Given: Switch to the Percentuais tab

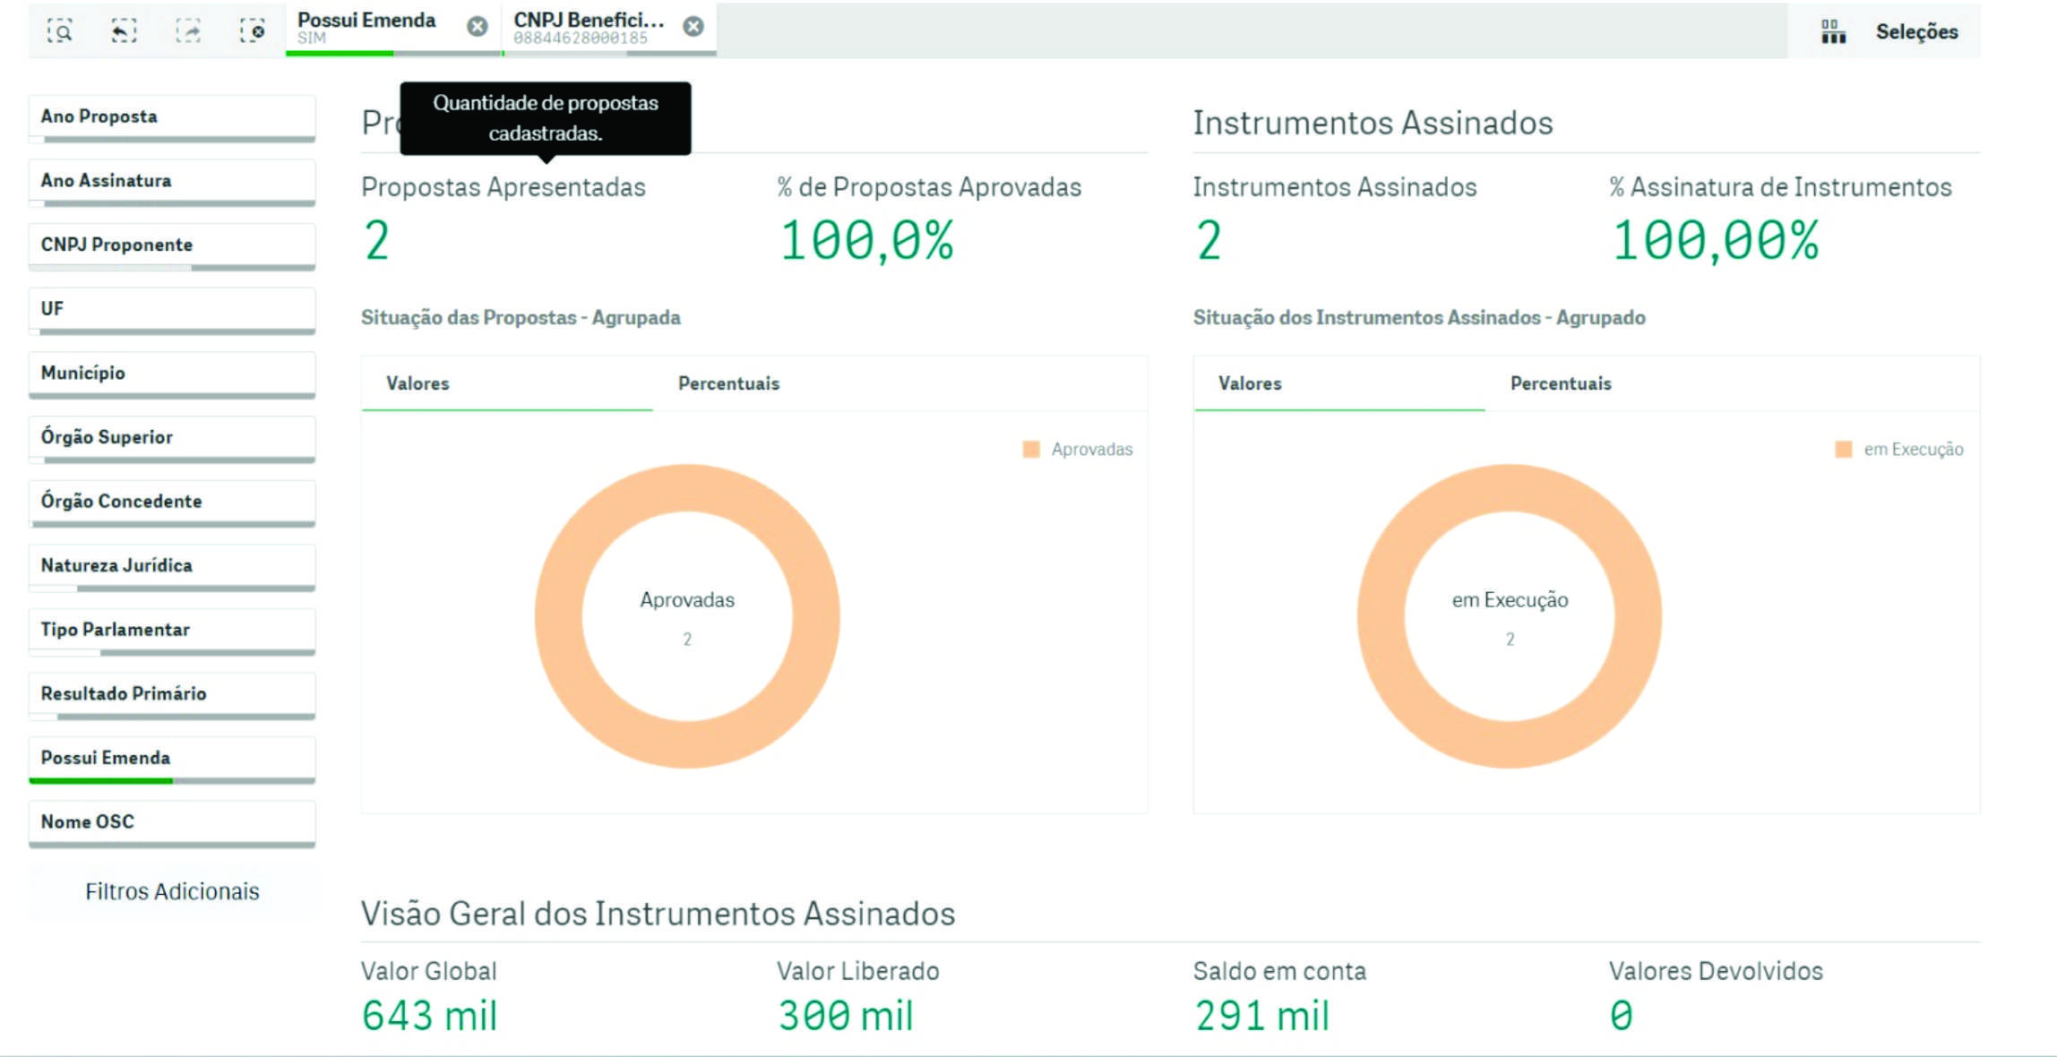Looking at the screenshot, I should pos(727,383).
